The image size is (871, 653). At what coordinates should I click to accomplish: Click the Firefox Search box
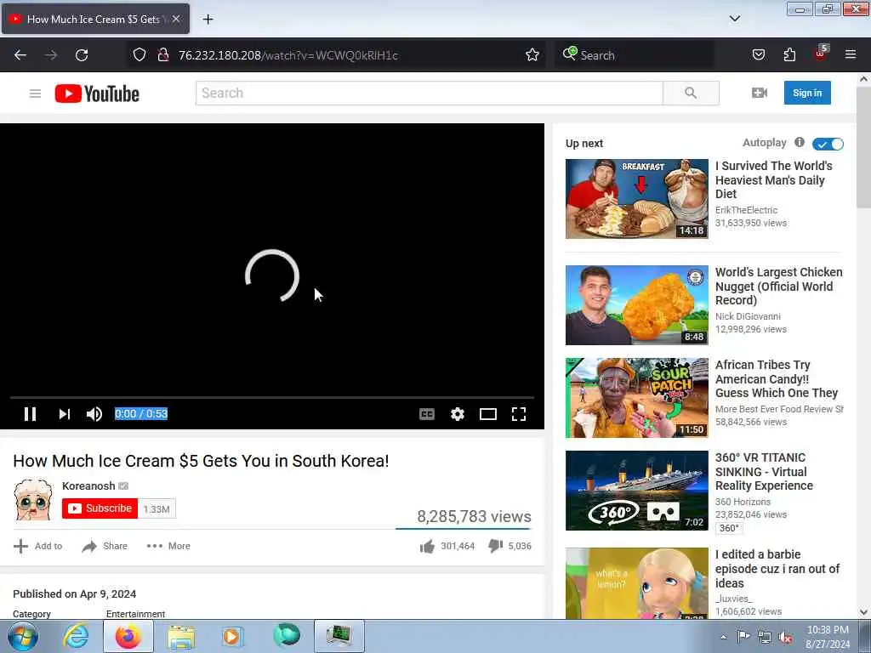coord(635,55)
